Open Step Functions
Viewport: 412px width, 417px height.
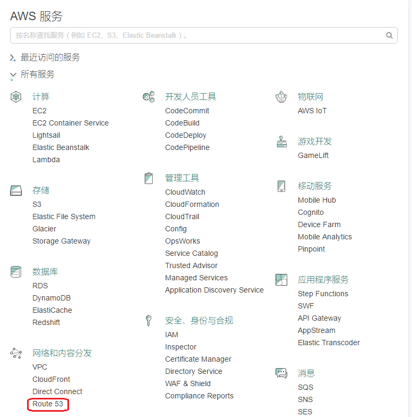tap(323, 294)
